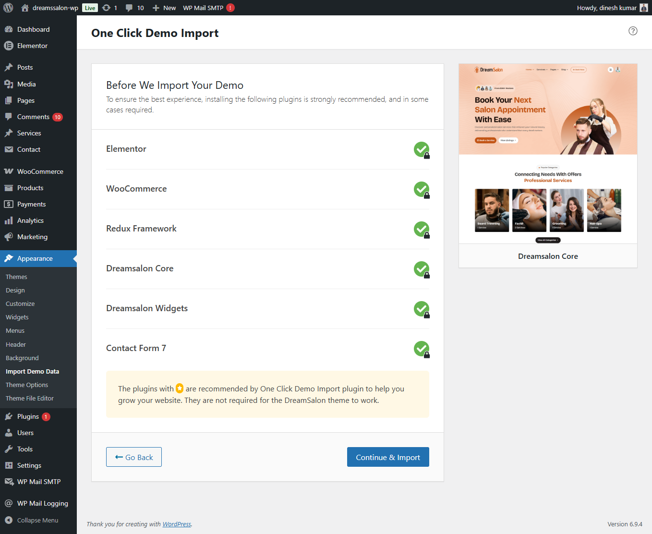The width and height of the screenshot is (652, 534).
Task: Toggle the Elementor plugin checkmark
Action: (422, 149)
